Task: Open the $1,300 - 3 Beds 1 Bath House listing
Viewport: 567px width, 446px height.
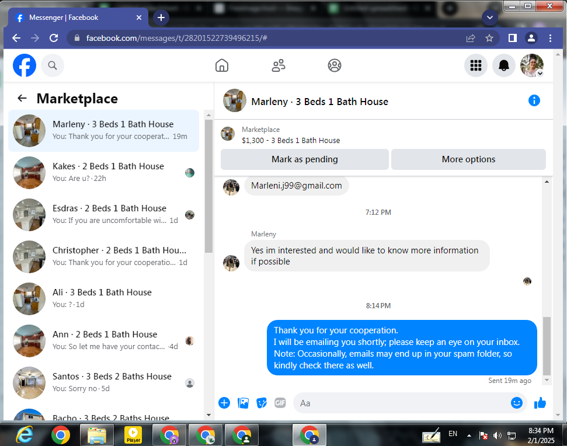Action: pyautogui.click(x=291, y=140)
